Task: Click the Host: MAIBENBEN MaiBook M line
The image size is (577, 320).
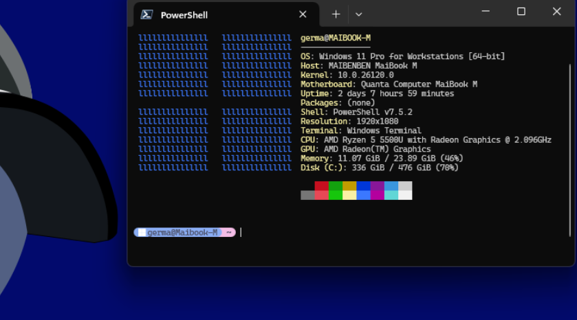Action: point(359,66)
